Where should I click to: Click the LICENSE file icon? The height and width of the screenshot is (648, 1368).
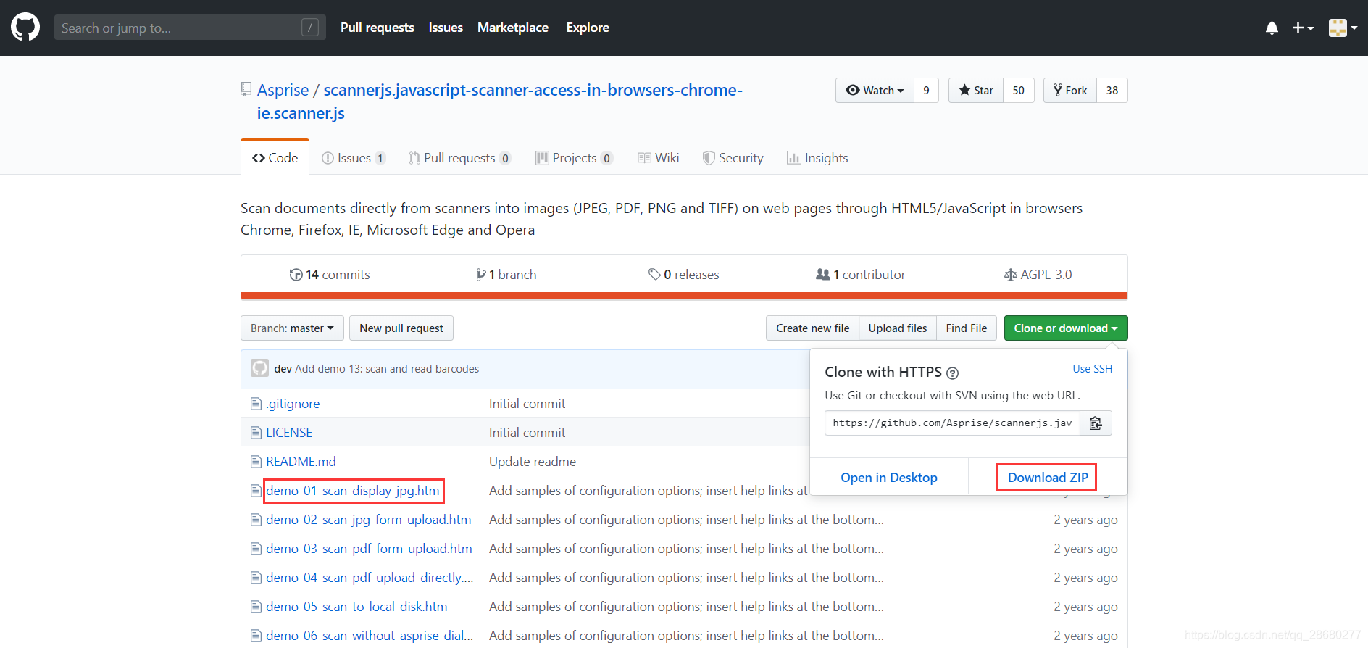[x=256, y=433]
